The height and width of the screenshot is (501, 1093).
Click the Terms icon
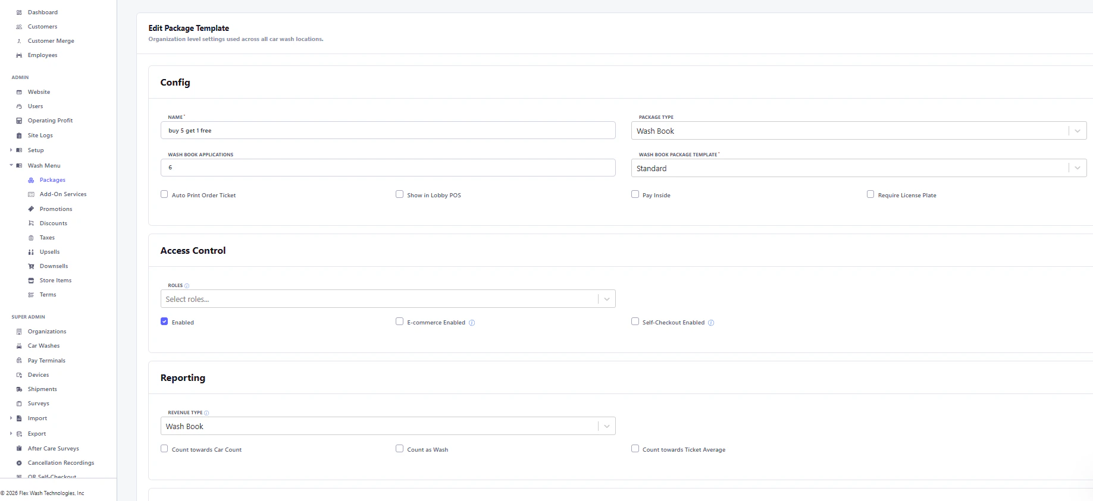tap(31, 295)
